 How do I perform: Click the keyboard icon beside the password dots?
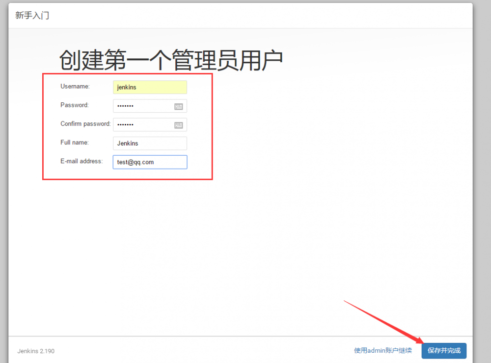[x=179, y=105]
